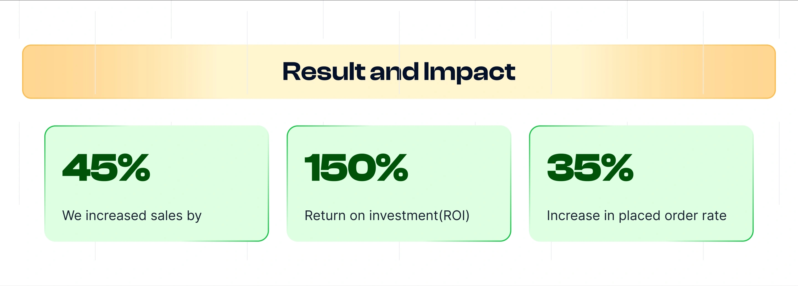Viewport: 798px width, 286px height.
Task: Click the "Increase in placed order rate" caption
Action: [x=636, y=216]
